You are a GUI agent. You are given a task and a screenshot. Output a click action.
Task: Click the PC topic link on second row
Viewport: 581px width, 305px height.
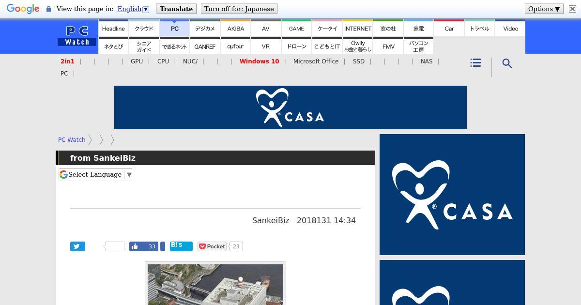64,73
